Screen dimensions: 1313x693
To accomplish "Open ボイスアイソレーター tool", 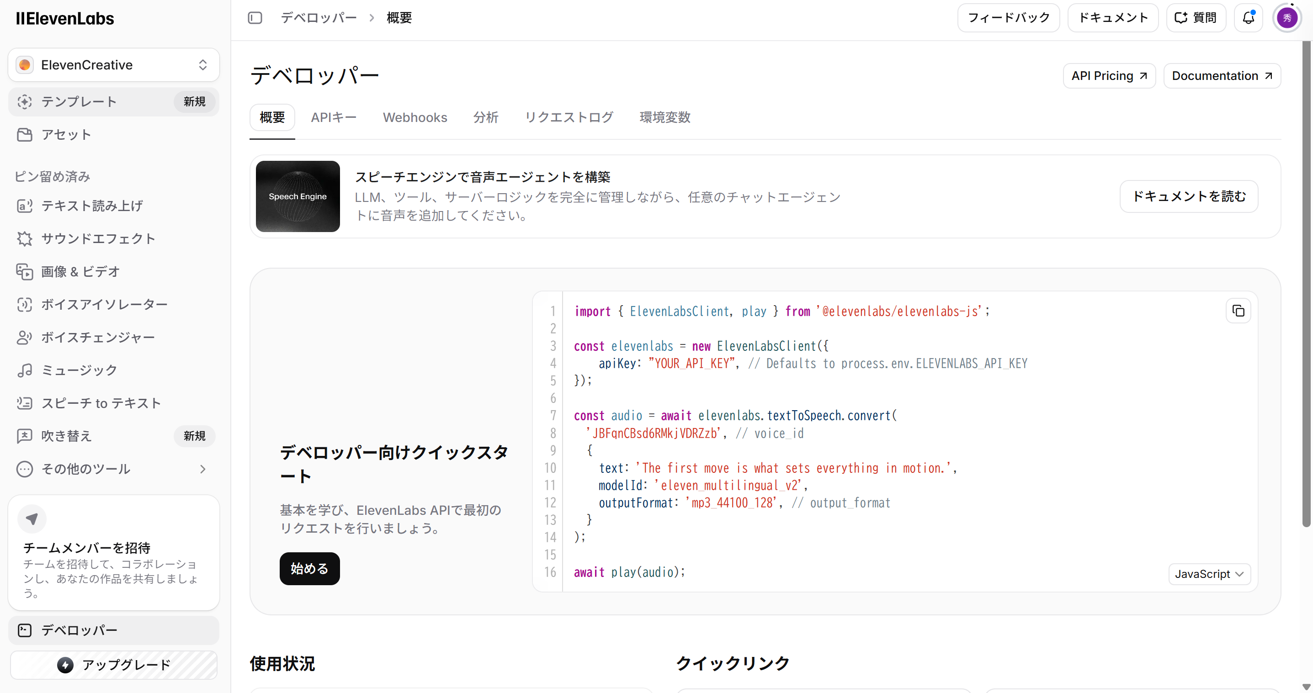I will [114, 304].
